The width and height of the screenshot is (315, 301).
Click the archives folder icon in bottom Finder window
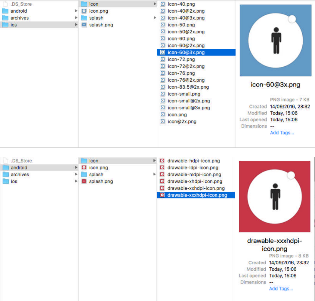click(x=6, y=175)
